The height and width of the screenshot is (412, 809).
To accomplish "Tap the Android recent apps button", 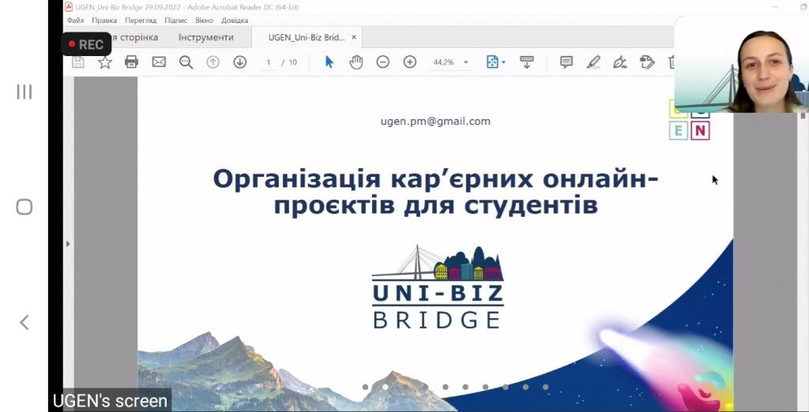I will tap(24, 92).
